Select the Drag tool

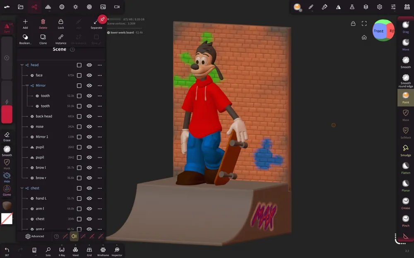[x=406, y=27]
